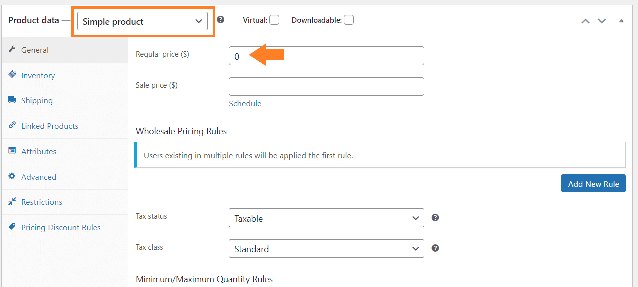This screenshot has width=638, height=287.
Task: Click the Advanced gear icon
Action: [12, 176]
